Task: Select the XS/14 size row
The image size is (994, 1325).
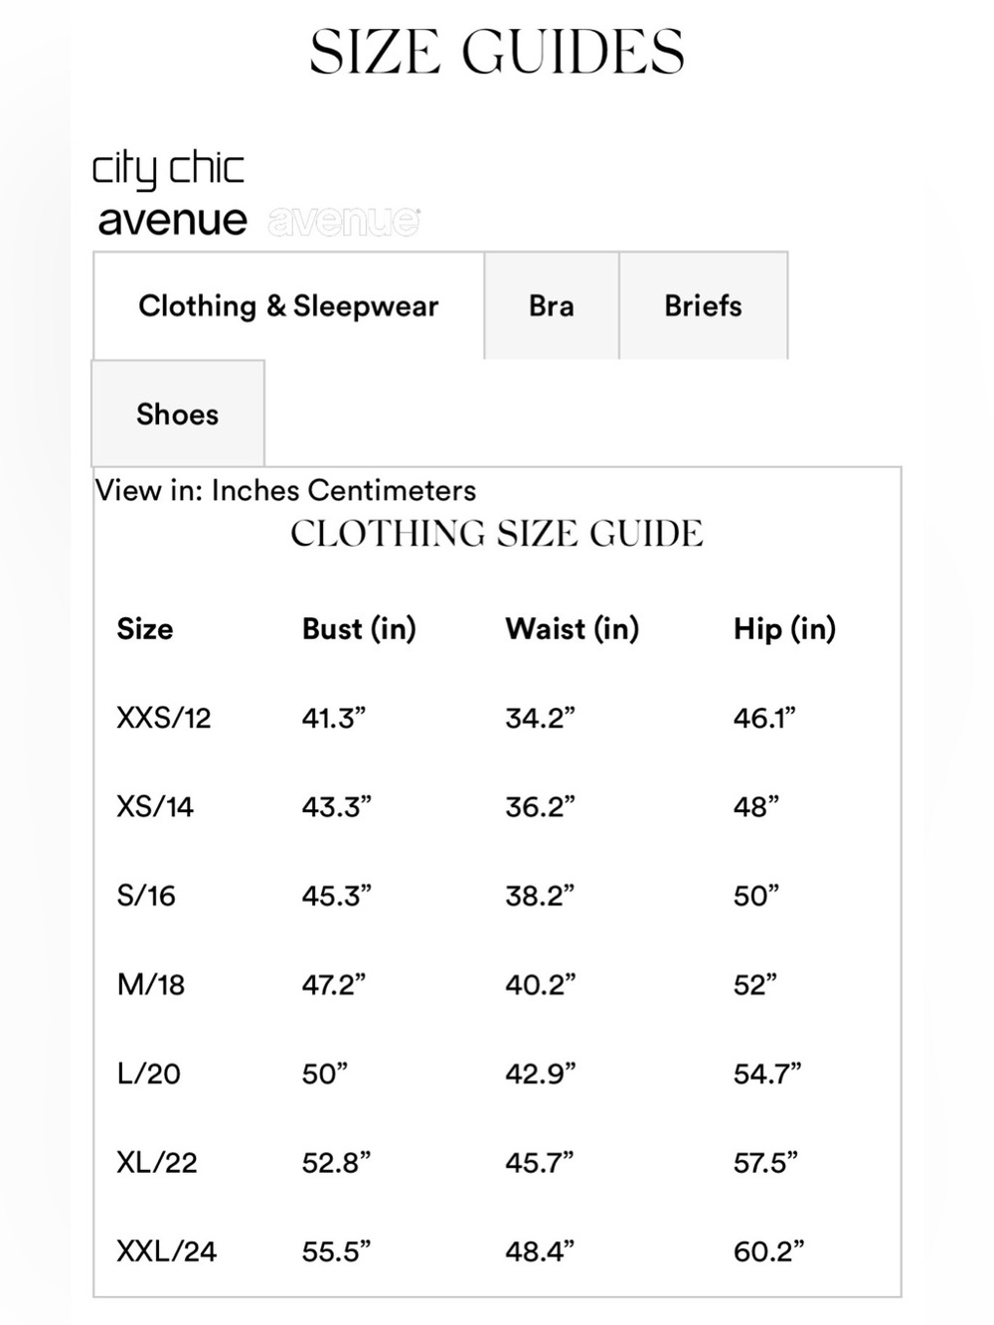Action: [497, 806]
